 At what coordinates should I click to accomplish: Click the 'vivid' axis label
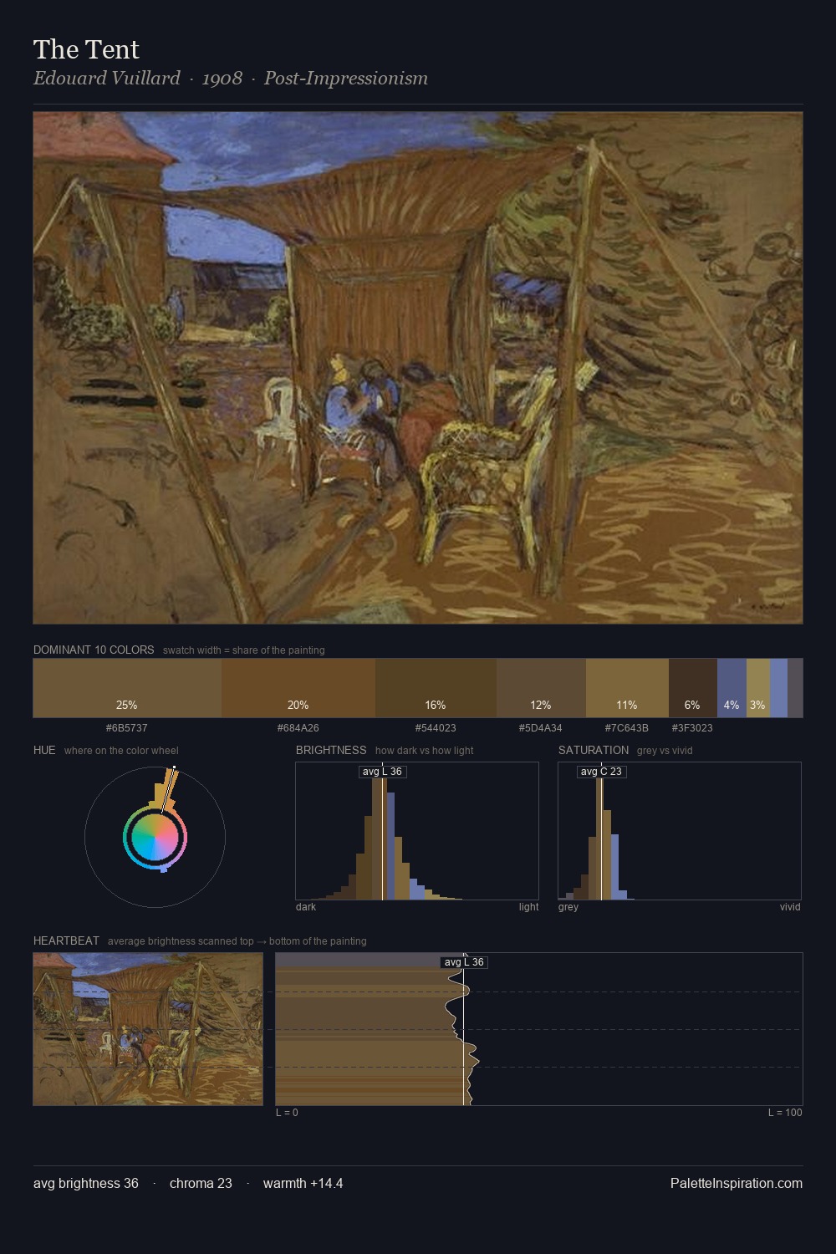pos(790,907)
